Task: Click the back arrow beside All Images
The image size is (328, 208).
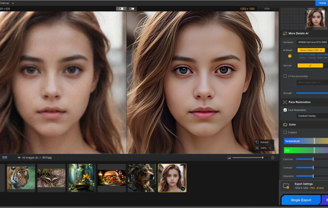Action: 19,157
